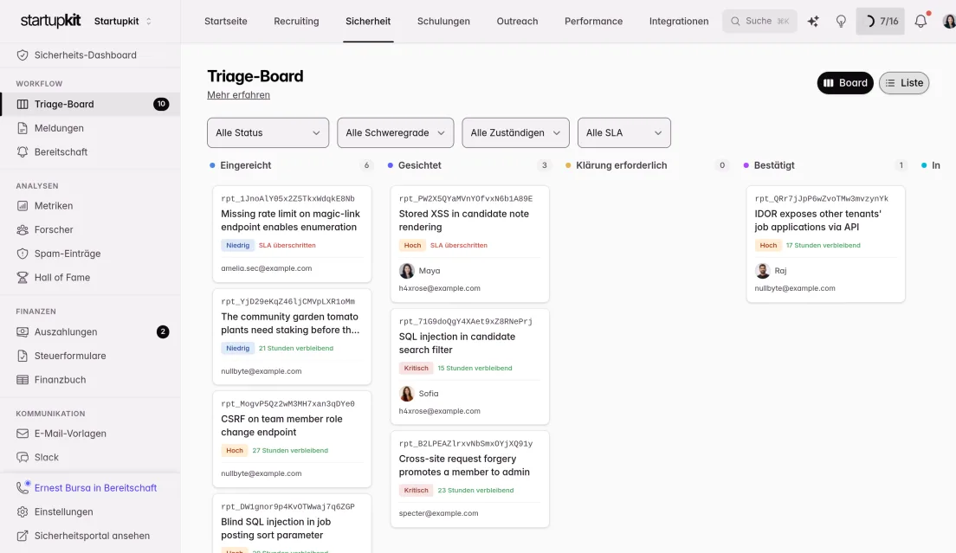956x553 pixels.
Task: Click the Einstellungen gear icon
Action: (x=23, y=511)
